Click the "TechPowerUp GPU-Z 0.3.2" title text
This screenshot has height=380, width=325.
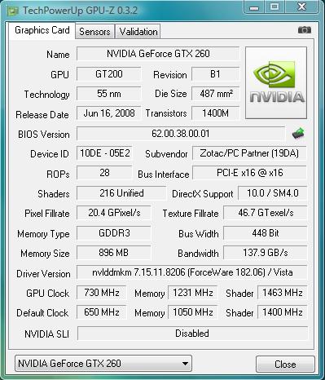(x=80, y=11)
